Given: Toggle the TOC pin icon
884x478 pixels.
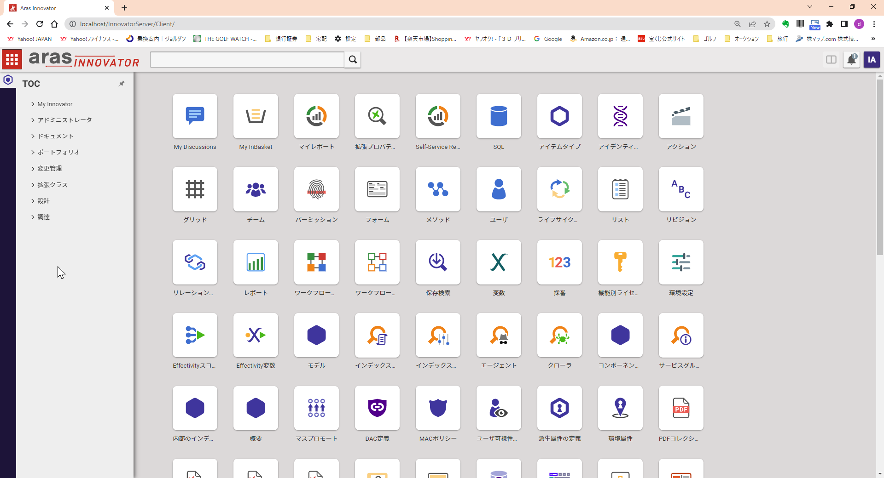Looking at the screenshot, I should point(122,84).
